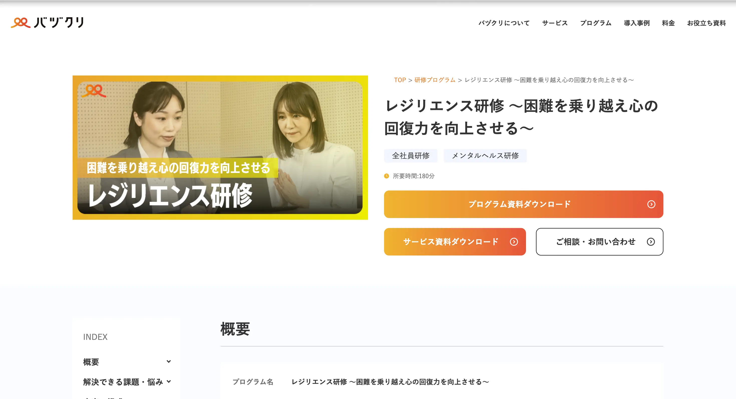Viewport: 736px width, 399px height.
Task: Click the 研修プログラム breadcrumb link
Action: [435, 80]
